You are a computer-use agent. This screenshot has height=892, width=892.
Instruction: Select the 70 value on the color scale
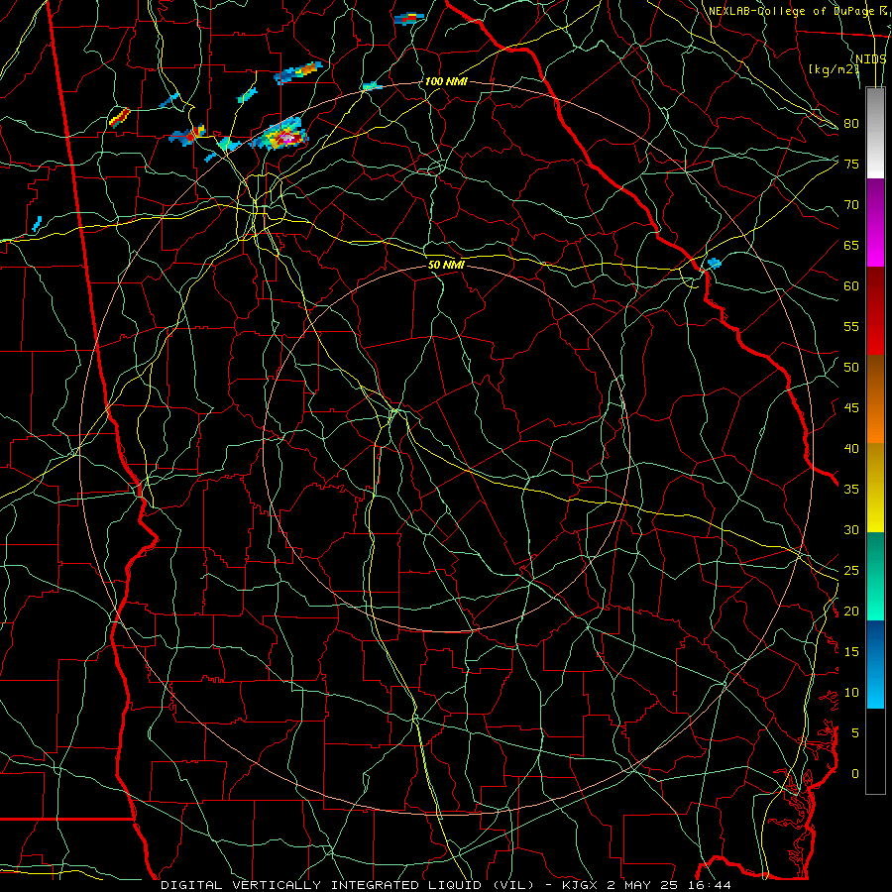(851, 205)
